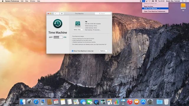189x106 pixels.
Task: Click forward arrow in preferences toolbar
Action: (x=58, y=14)
